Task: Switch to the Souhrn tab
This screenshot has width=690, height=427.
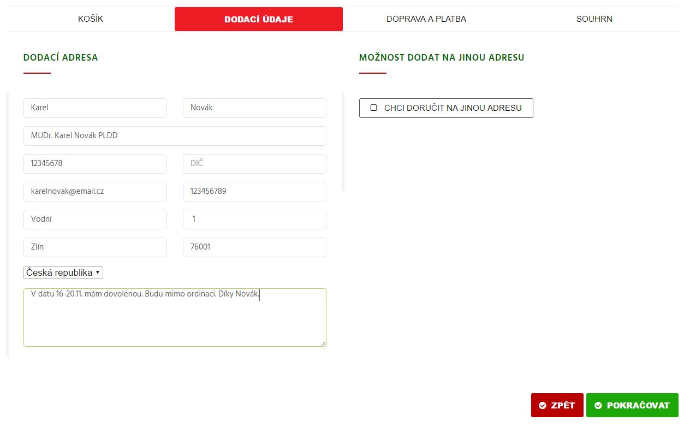Action: (x=594, y=19)
